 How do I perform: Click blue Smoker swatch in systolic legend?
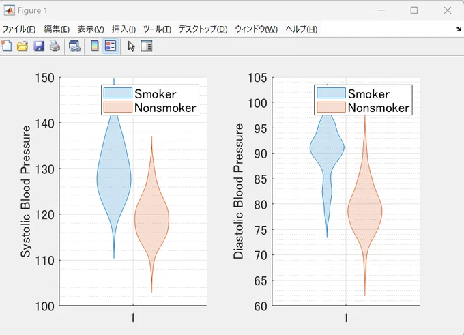click(x=118, y=93)
